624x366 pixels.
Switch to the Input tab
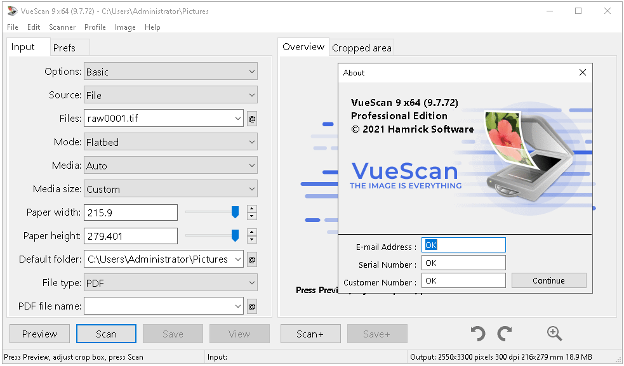[x=29, y=47]
